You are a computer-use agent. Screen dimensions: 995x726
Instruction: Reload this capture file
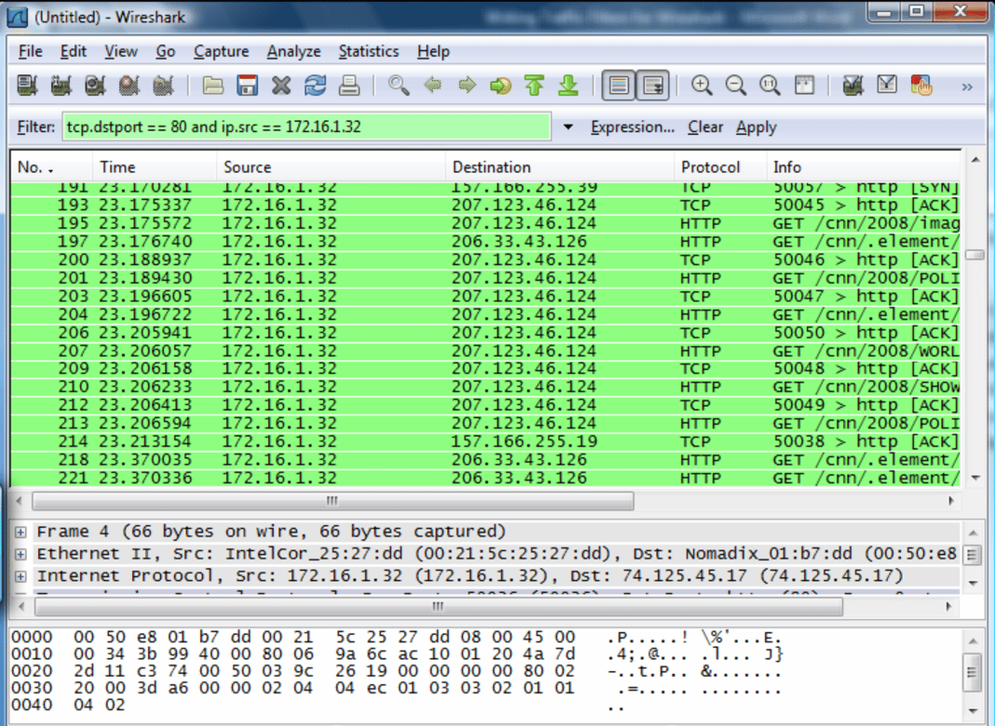click(315, 85)
